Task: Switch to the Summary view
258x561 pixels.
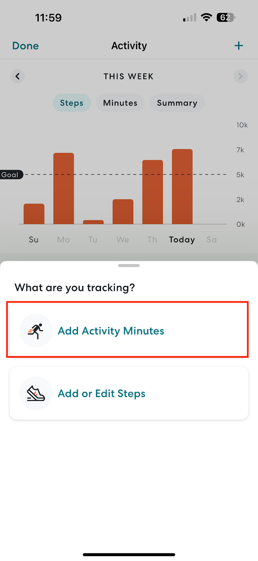Action: pyautogui.click(x=177, y=103)
